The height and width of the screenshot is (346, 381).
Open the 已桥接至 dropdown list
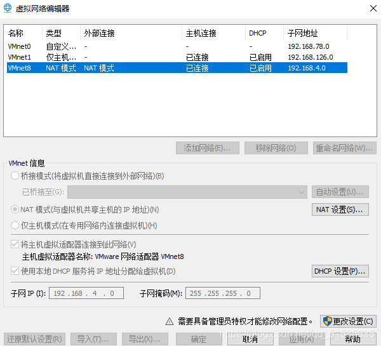click(x=187, y=192)
